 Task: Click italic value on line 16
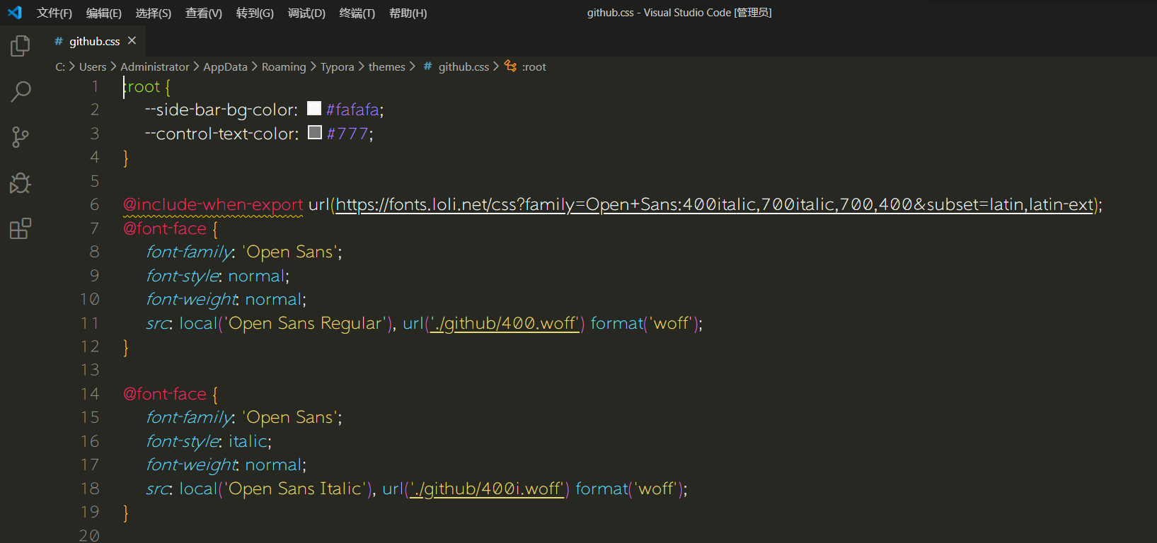(x=248, y=441)
